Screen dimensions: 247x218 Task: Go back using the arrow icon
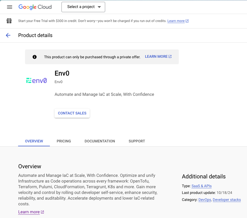[8, 35]
